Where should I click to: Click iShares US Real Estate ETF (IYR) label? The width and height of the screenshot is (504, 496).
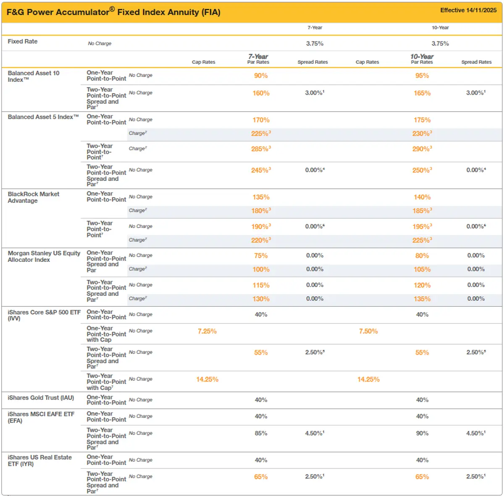click(39, 460)
